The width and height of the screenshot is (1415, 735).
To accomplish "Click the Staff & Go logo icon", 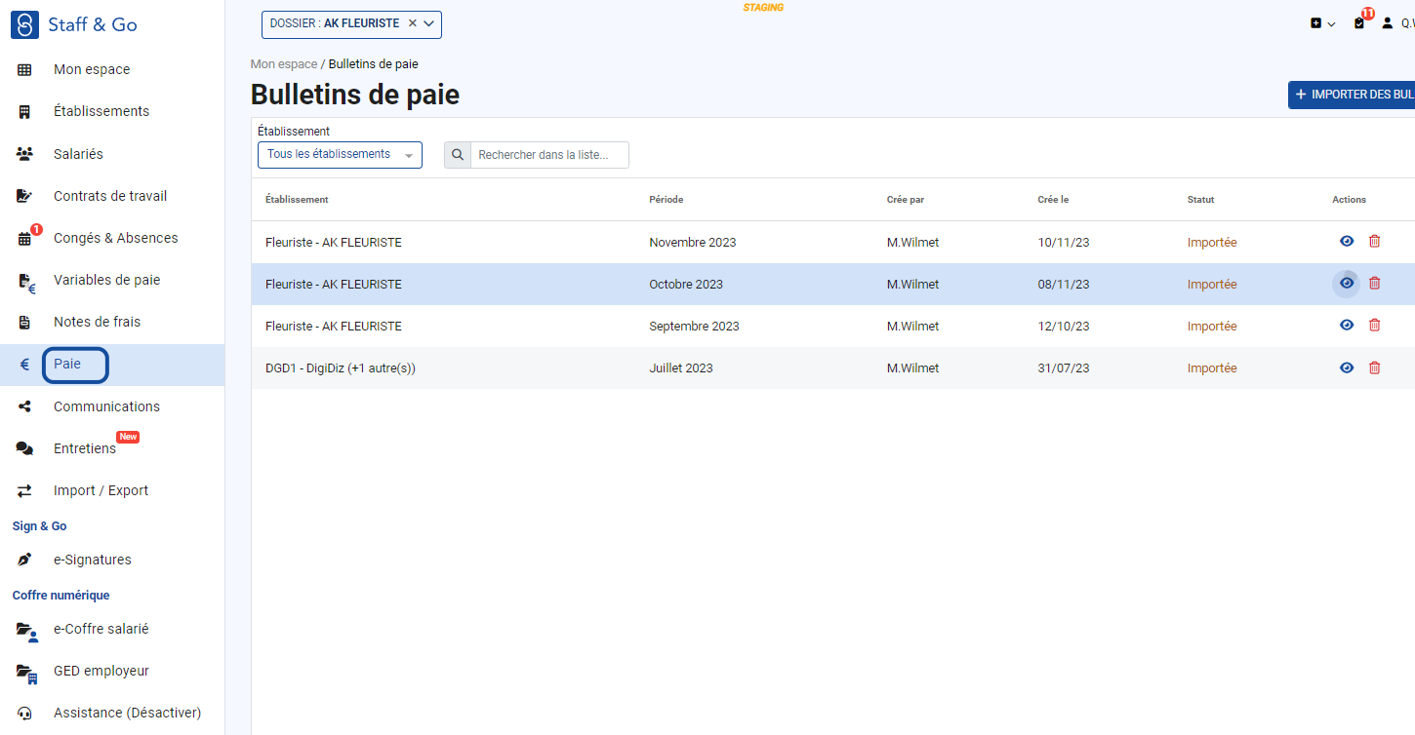I will (x=24, y=24).
